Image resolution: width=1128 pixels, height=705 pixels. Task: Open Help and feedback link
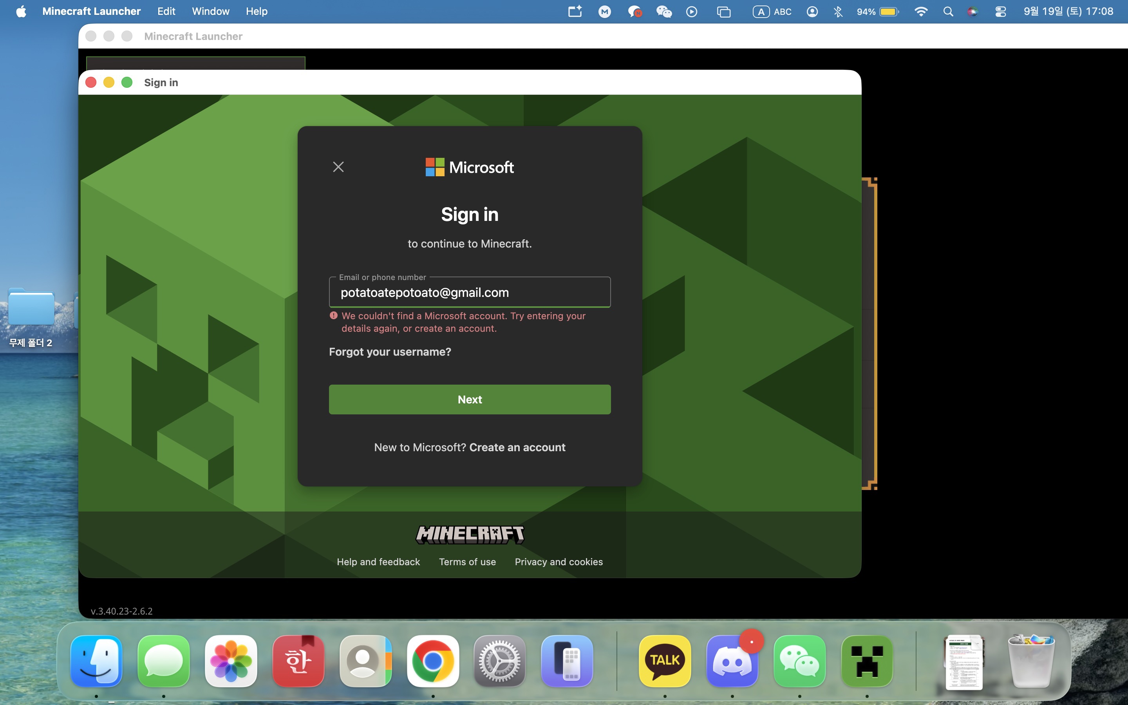coord(378,562)
